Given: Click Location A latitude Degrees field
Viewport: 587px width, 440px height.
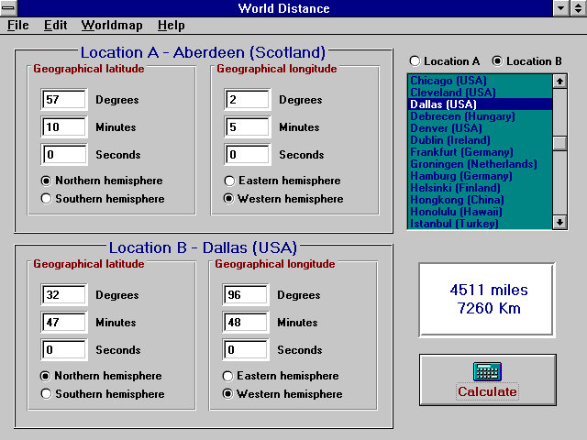Looking at the screenshot, I should (x=64, y=100).
